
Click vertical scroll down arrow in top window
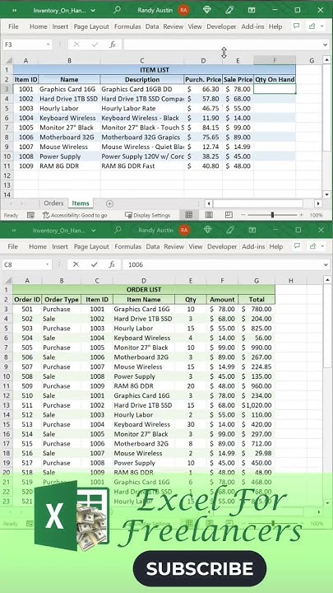tap(327, 194)
